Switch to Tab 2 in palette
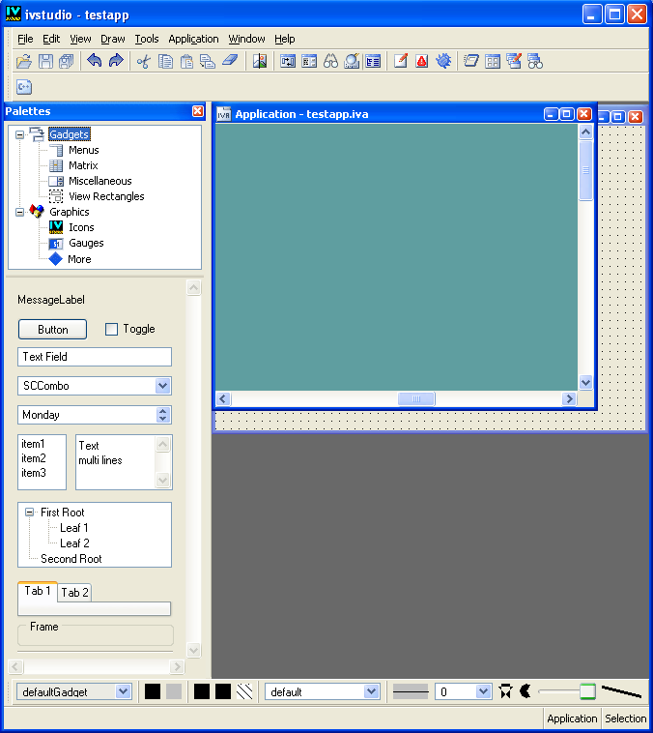The image size is (653, 733). [x=75, y=593]
